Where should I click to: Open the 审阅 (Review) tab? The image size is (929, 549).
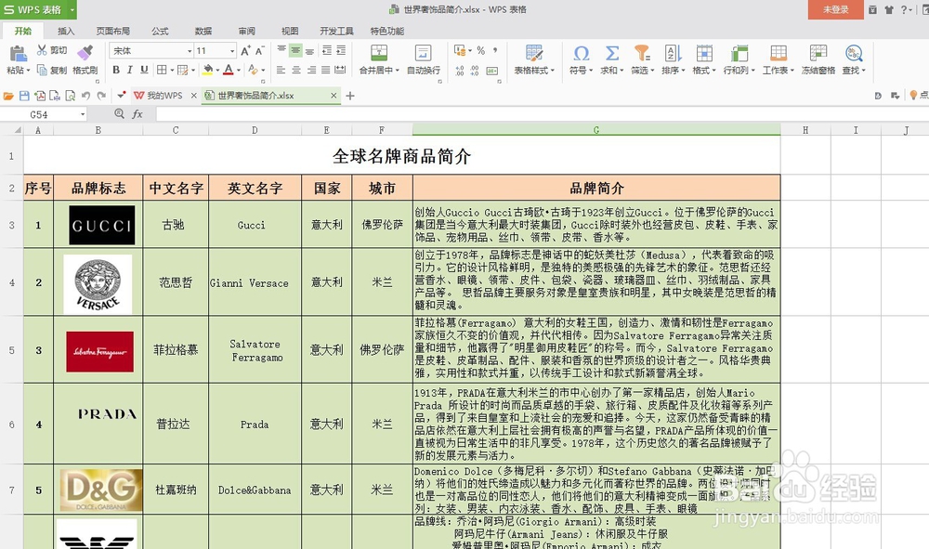[246, 31]
